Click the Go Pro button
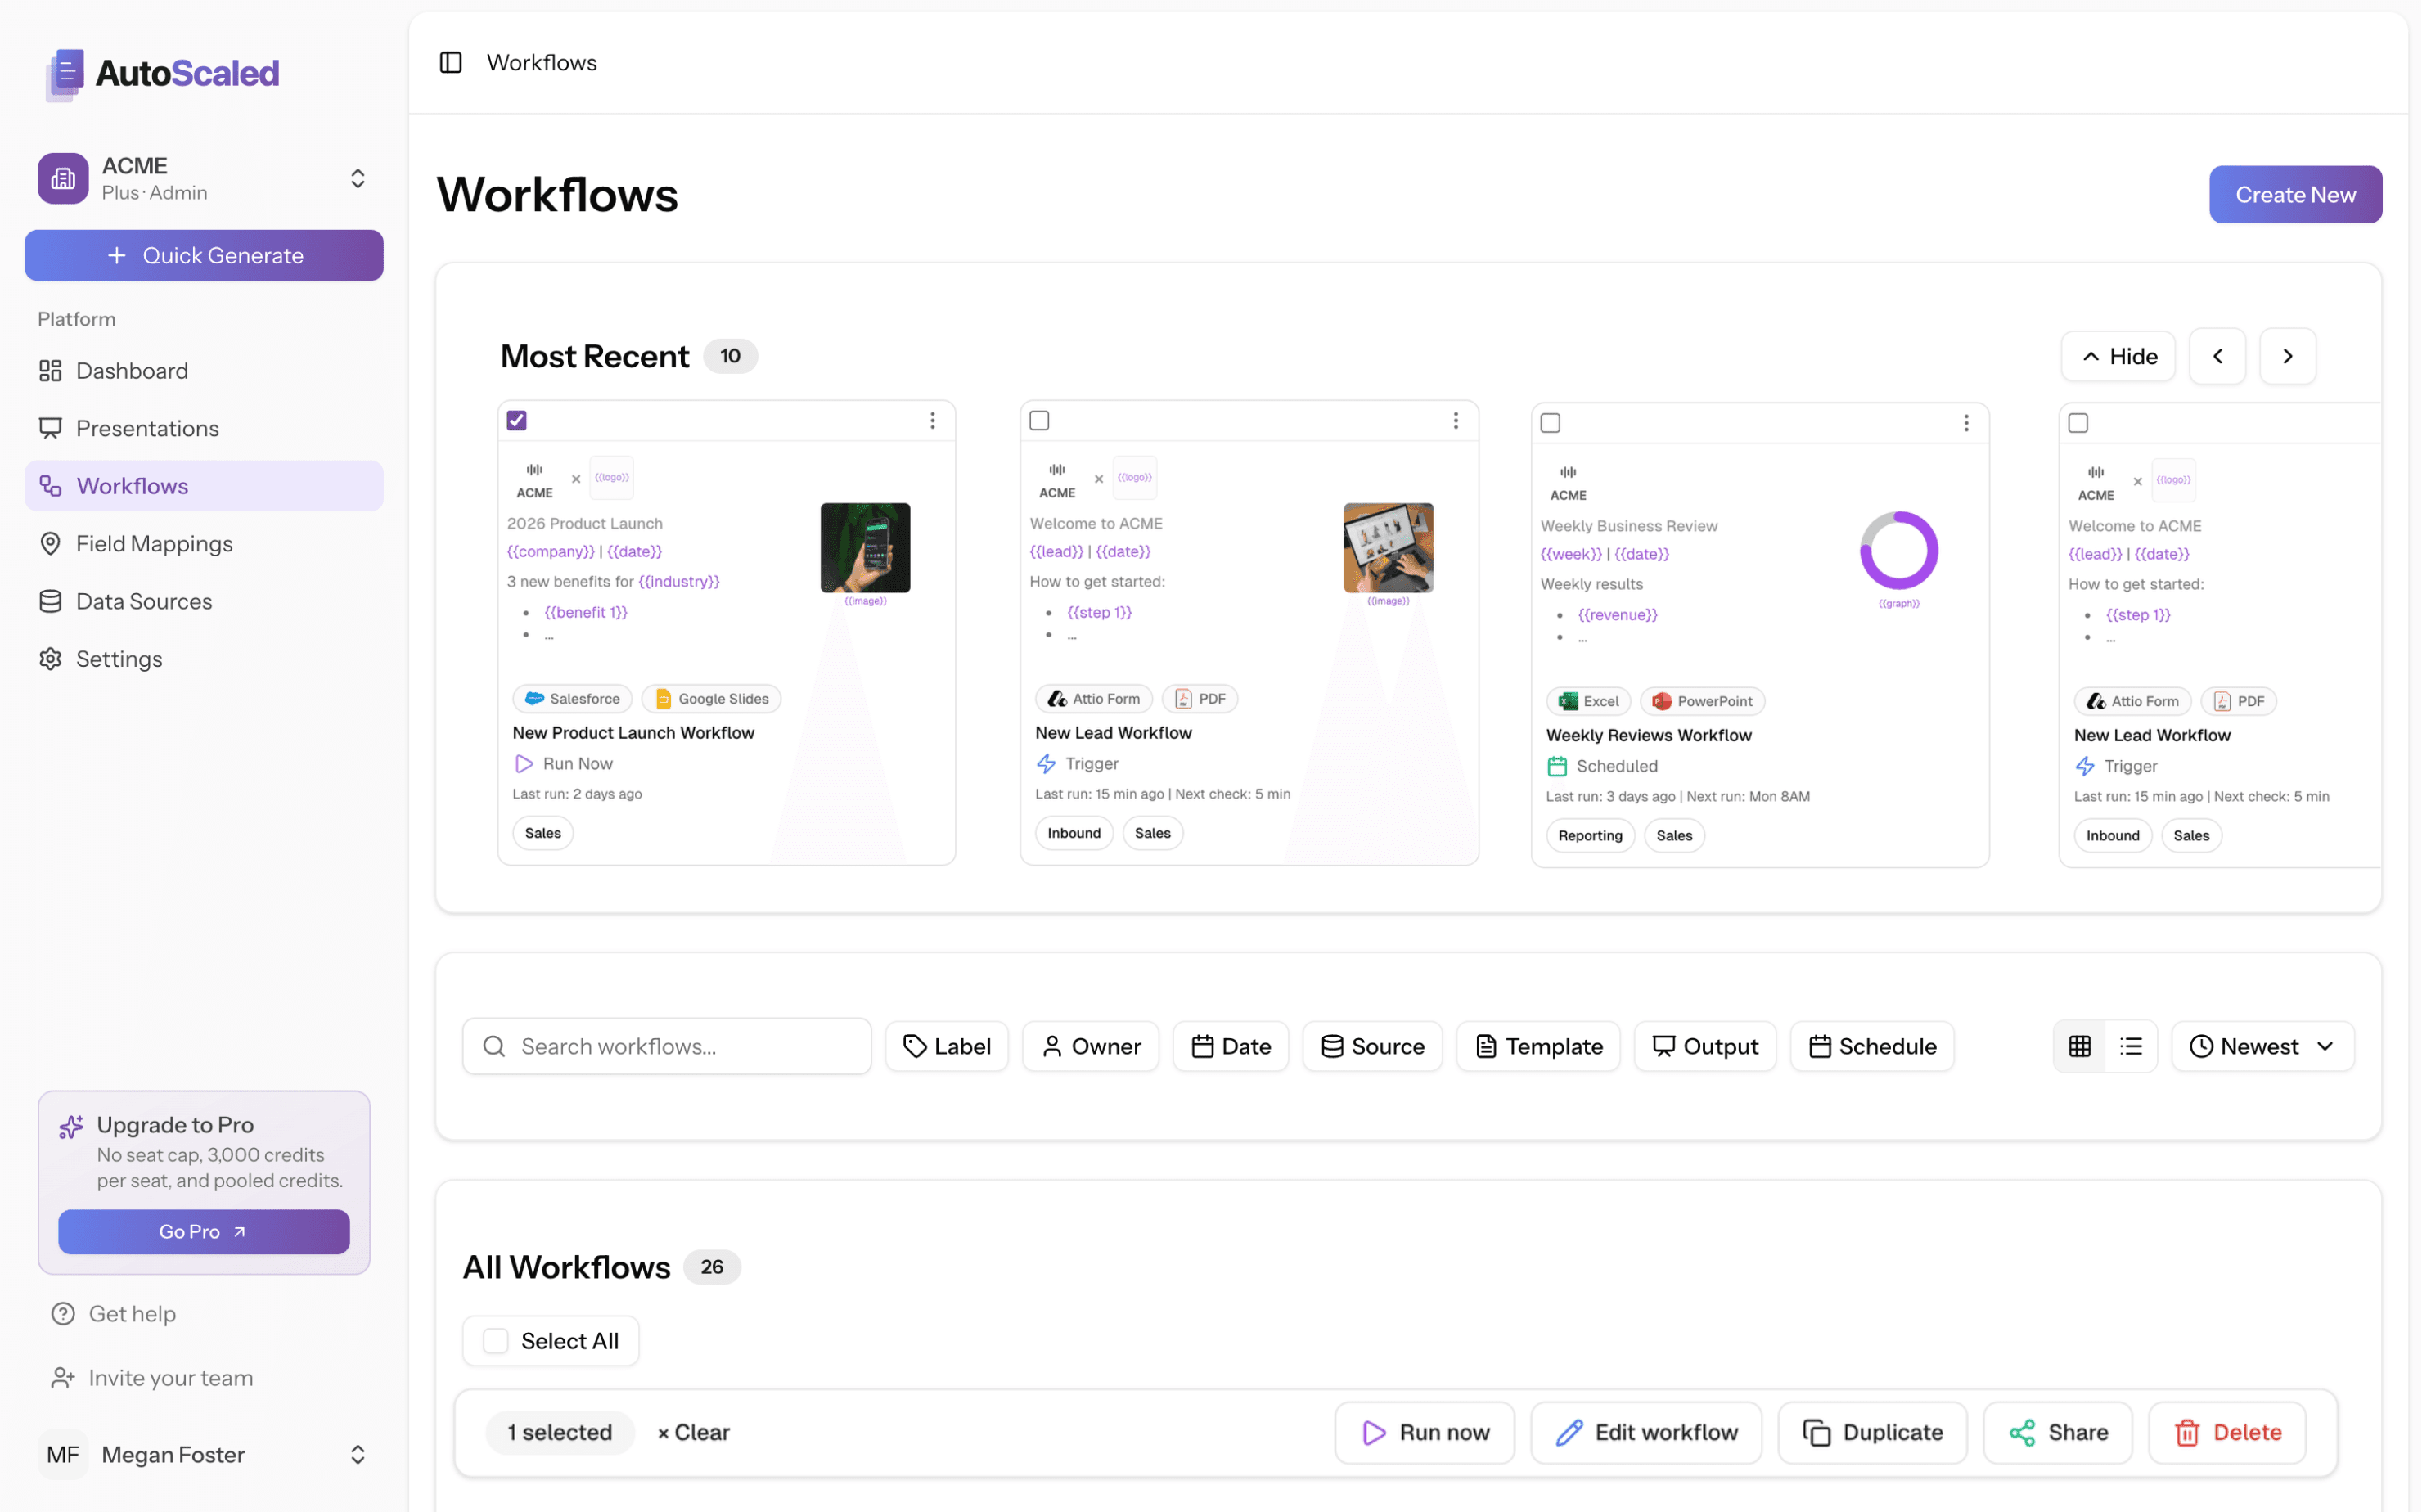The image size is (2422, 1512). click(x=204, y=1233)
